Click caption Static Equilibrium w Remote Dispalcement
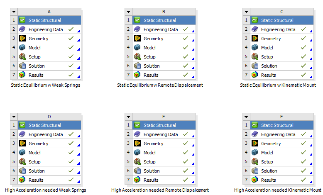Image resolution: width=323 pixels, height=195 pixels. [x=160, y=85]
